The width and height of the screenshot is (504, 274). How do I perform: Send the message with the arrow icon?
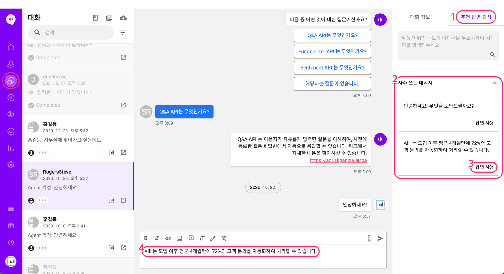coord(381,238)
